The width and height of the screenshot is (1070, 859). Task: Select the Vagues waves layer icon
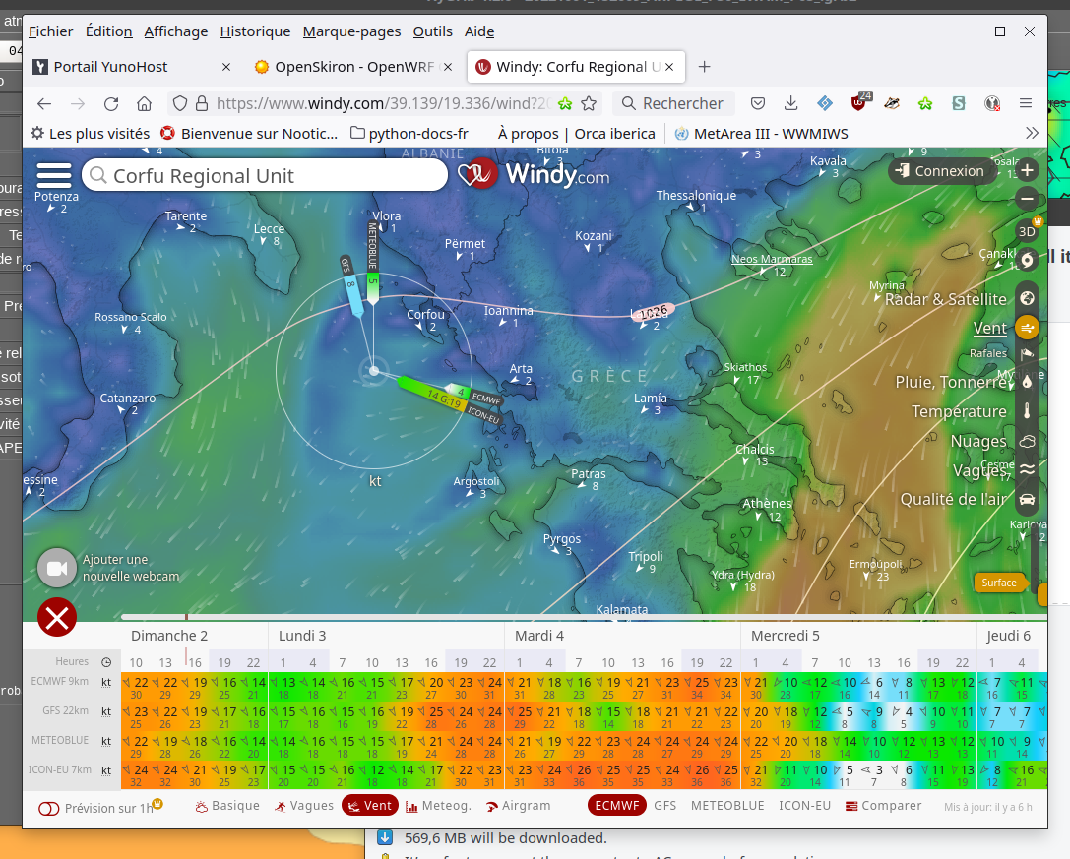[x=1027, y=470]
